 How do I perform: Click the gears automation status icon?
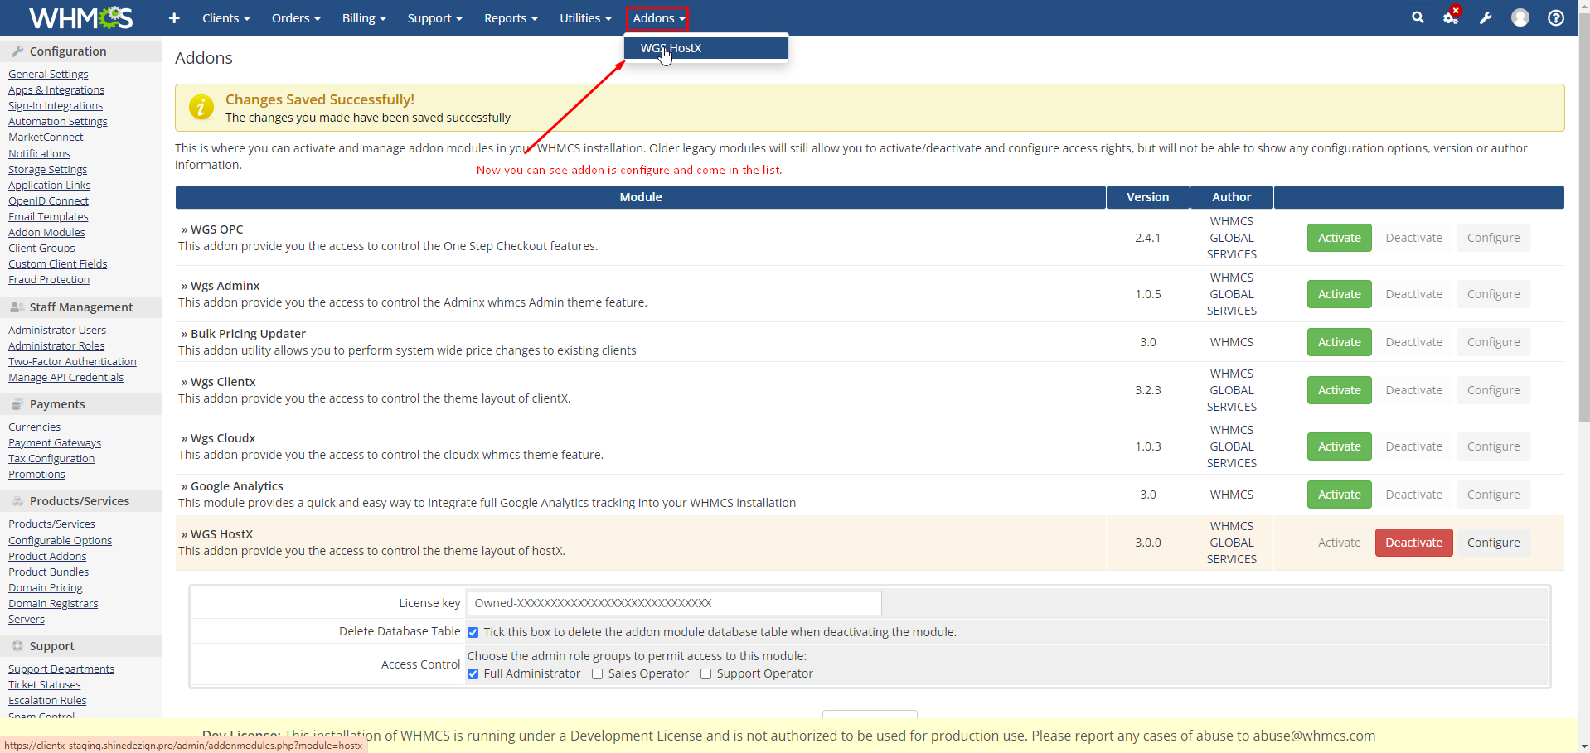pyautogui.click(x=1451, y=17)
